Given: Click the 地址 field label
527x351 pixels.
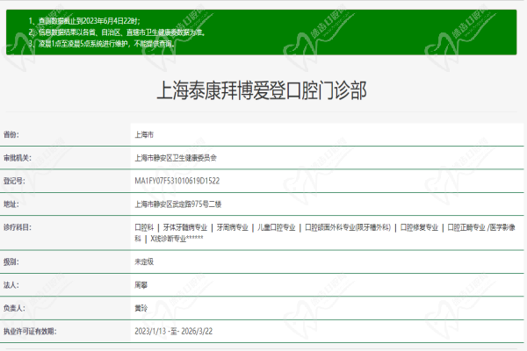Looking at the screenshot, I should (x=11, y=204).
